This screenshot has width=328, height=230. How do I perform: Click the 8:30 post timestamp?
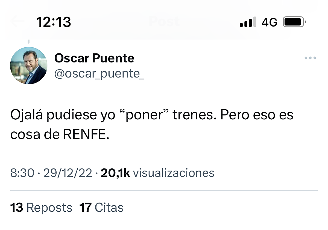point(22,173)
